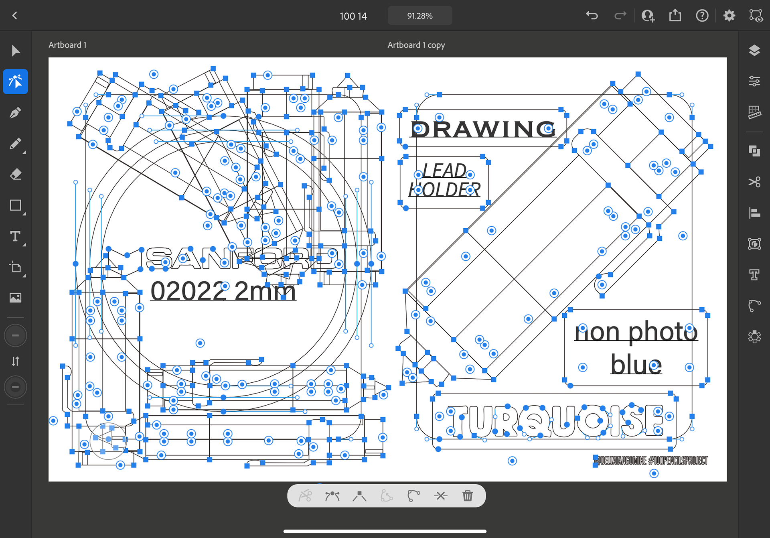This screenshot has height=538, width=770.
Task: Click the non photo blue text
Action: 636,347
